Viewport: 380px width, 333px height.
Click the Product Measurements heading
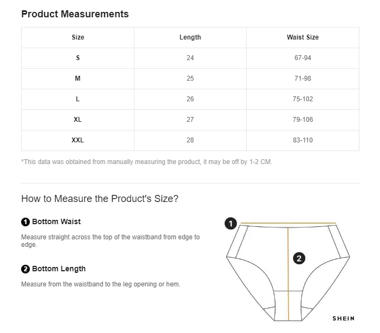click(x=75, y=14)
